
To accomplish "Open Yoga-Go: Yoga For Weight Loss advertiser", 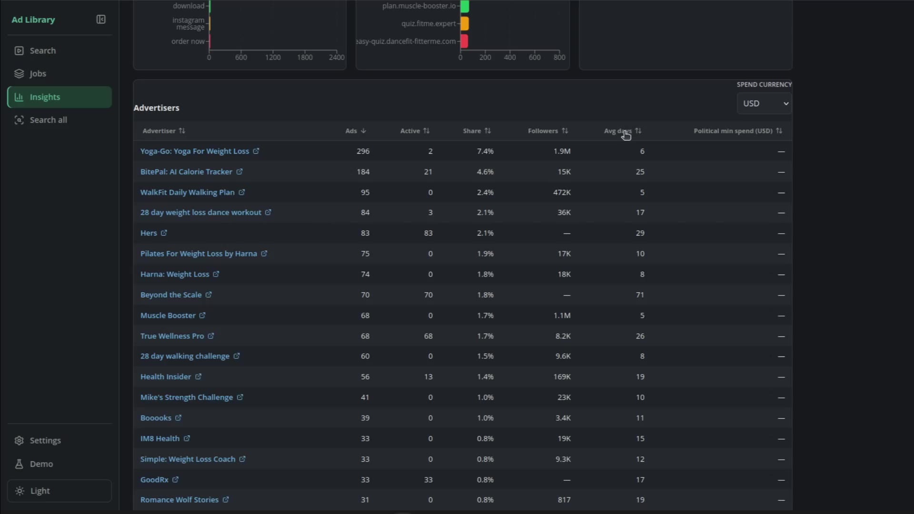I will coord(195,151).
